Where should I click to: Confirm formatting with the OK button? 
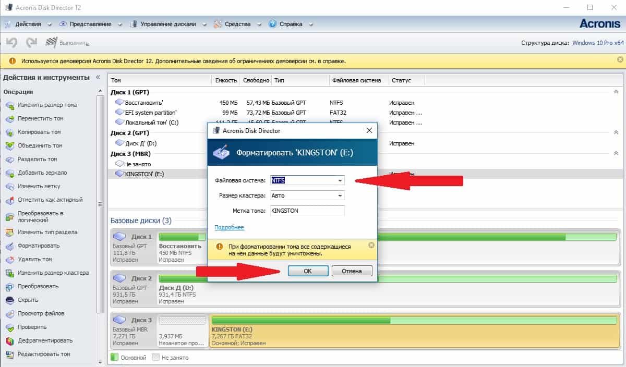pyautogui.click(x=308, y=271)
